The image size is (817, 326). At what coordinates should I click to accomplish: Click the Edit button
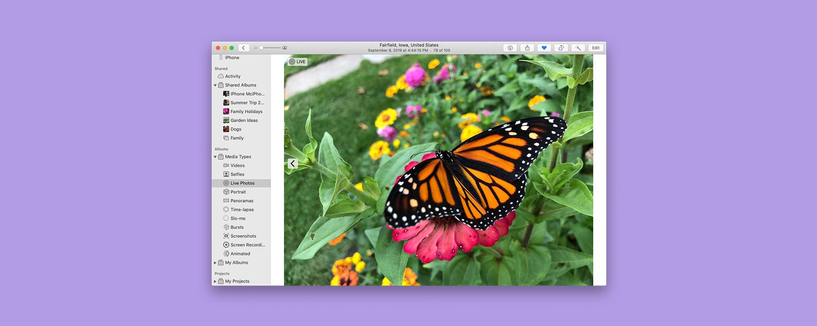596,48
